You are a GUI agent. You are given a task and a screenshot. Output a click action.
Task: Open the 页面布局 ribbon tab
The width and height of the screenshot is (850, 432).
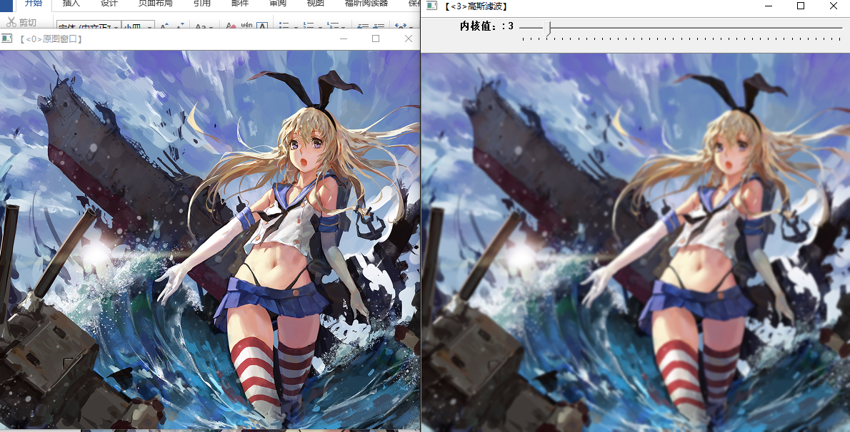[x=155, y=4]
